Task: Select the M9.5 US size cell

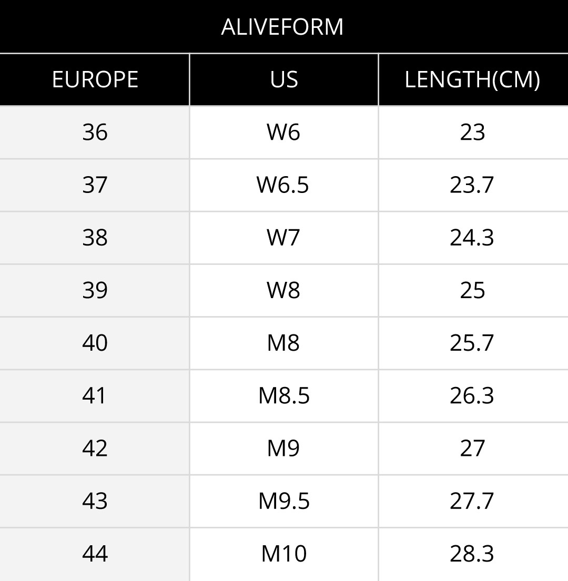Action: coord(283,501)
